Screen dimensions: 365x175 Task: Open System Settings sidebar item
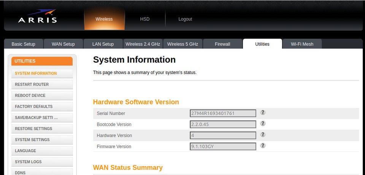(x=42, y=140)
